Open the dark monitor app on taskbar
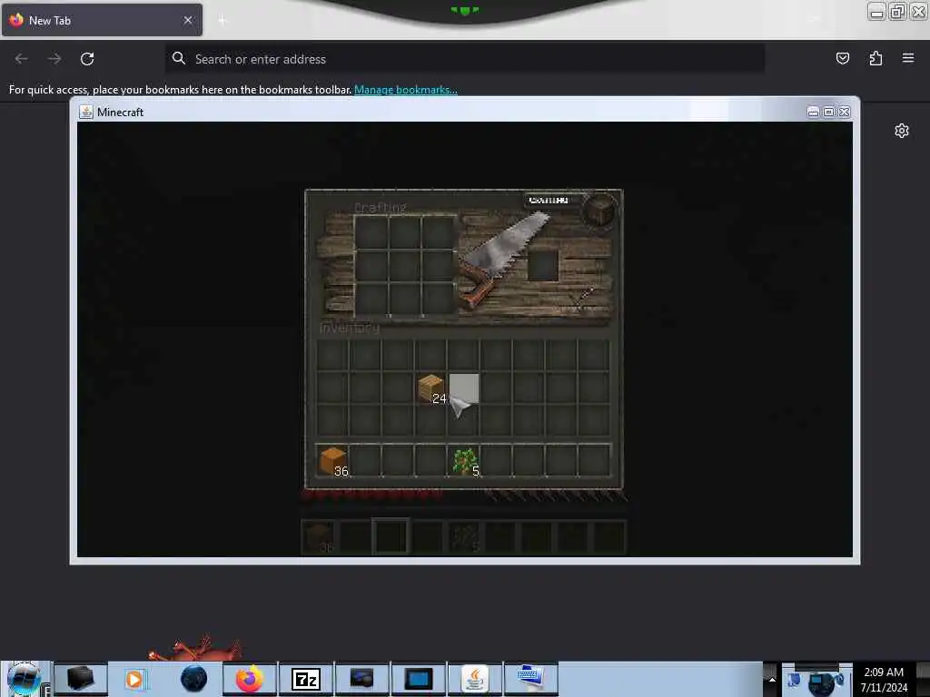 tap(361, 679)
